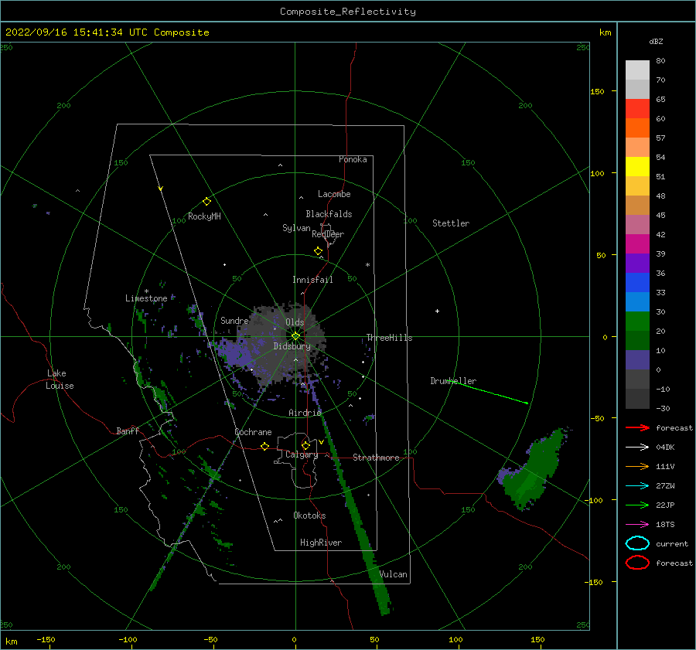696x650 pixels.
Task: Click the Composite_Reflectivity title
Action: tap(348, 12)
